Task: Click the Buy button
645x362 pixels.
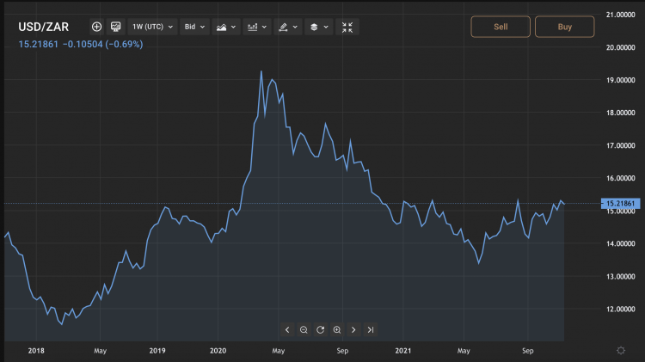Action: click(565, 27)
